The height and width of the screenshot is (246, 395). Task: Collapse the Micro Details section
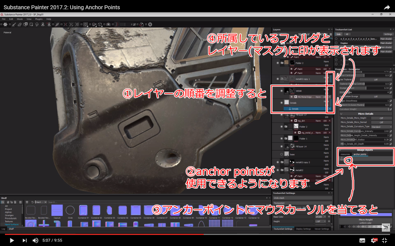click(342, 114)
